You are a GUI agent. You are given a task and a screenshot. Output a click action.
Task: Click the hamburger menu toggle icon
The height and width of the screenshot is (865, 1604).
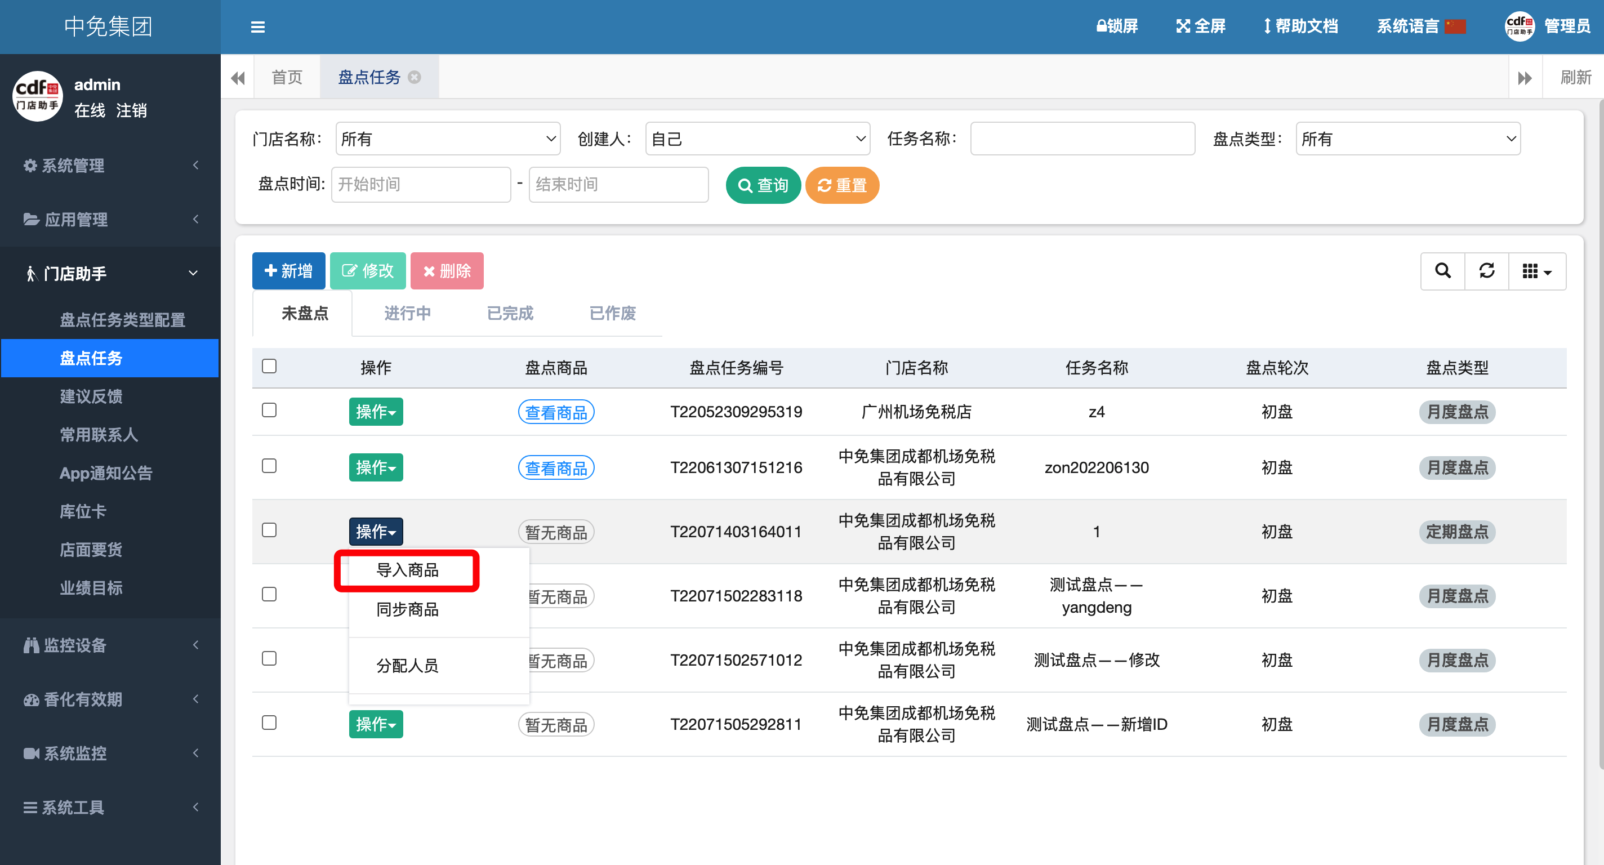click(257, 27)
